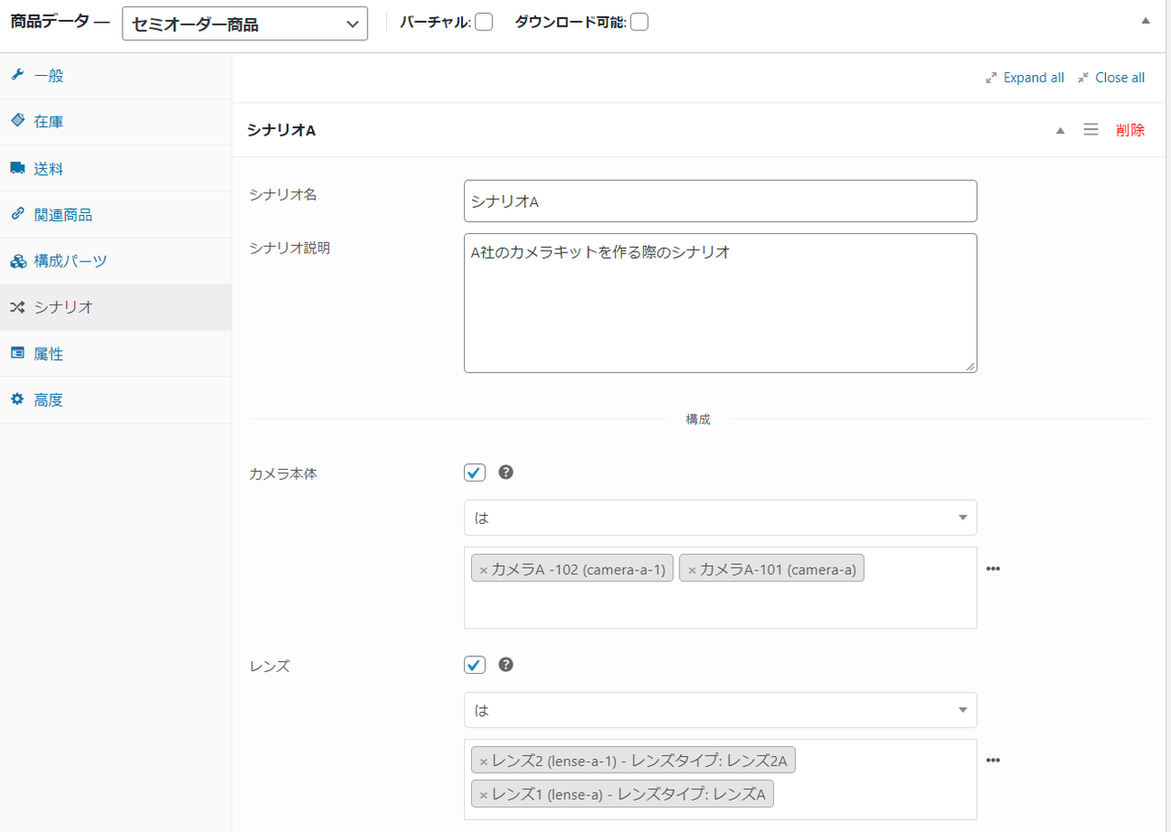Collapse the 商品データ metabox triangle
Viewport: 1171px width, 832px height.
1145,20
